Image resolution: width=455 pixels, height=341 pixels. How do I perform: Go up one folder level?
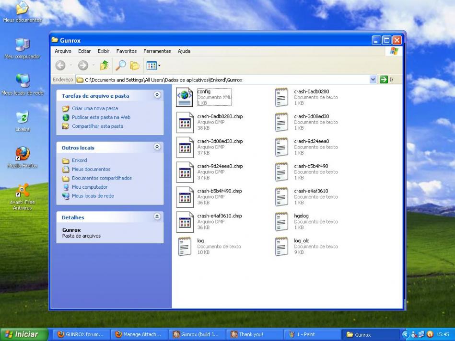[104, 66]
